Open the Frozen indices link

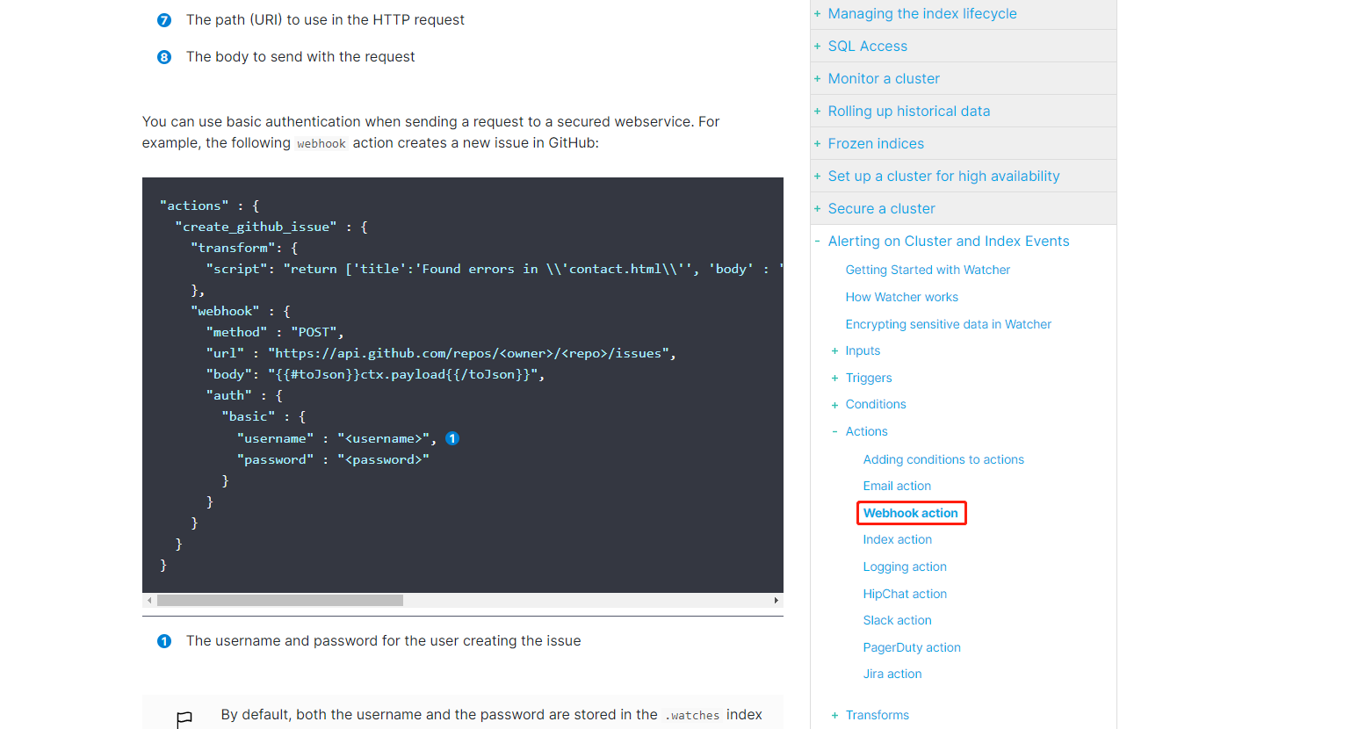(876, 144)
